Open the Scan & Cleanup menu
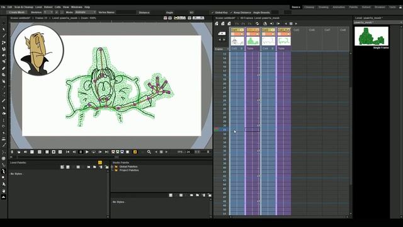Image resolution: width=403 pixels, height=227 pixels. pos(24,7)
